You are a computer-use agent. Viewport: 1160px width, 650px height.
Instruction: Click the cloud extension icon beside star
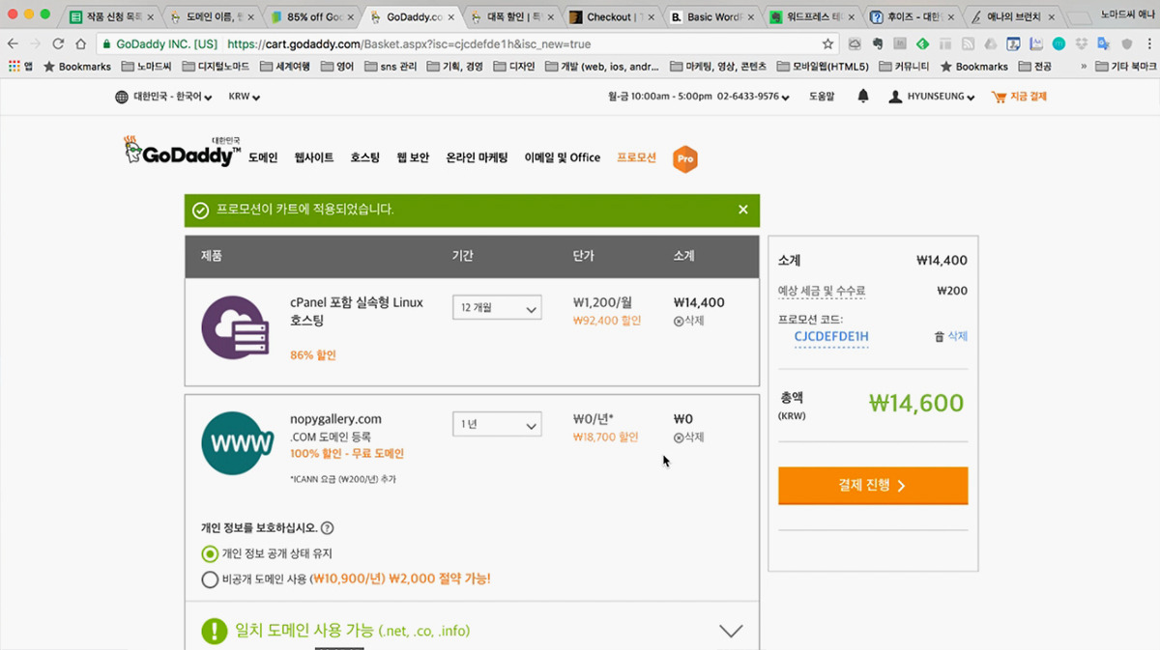click(x=855, y=44)
